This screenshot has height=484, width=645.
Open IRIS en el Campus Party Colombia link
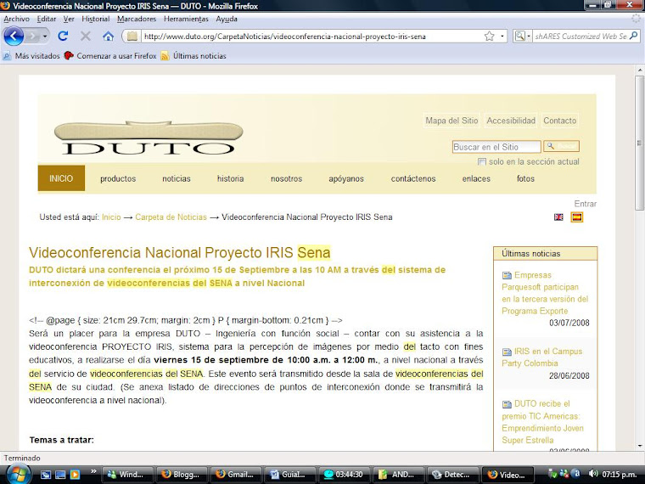pyautogui.click(x=541, y=357)
